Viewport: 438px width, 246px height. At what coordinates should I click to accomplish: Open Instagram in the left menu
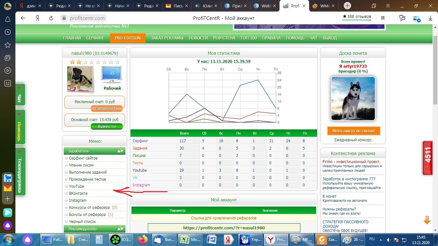click(x=78, y=200)
